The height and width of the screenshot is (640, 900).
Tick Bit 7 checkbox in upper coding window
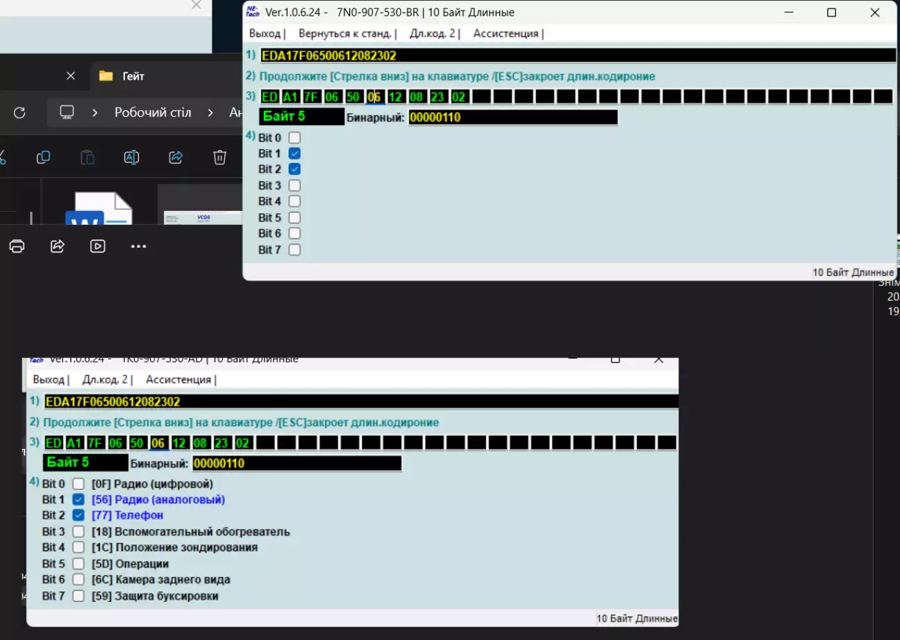294,250
